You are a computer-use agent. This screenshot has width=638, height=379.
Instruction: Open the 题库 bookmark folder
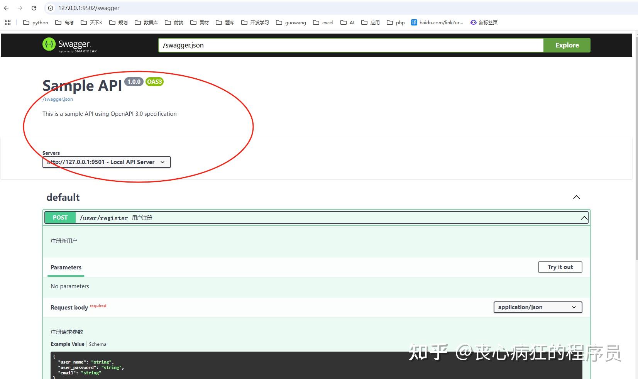click(225, 22)
